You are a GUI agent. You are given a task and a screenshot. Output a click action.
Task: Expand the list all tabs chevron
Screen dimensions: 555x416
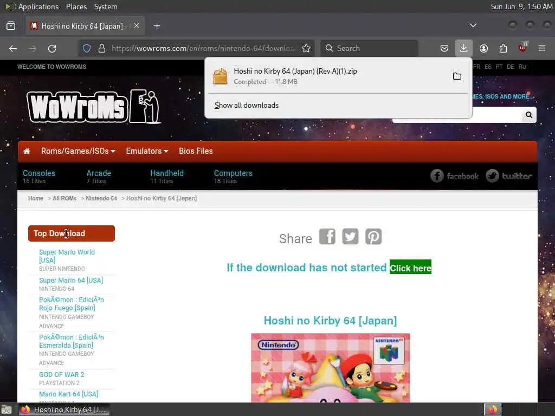click(473, 25)
